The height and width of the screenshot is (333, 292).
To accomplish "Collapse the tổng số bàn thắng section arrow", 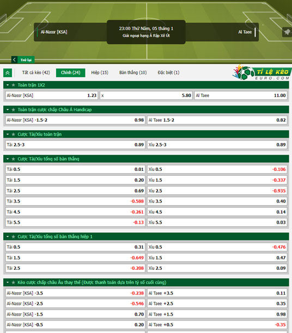I will pyautogui.click(x=8, y=159).
